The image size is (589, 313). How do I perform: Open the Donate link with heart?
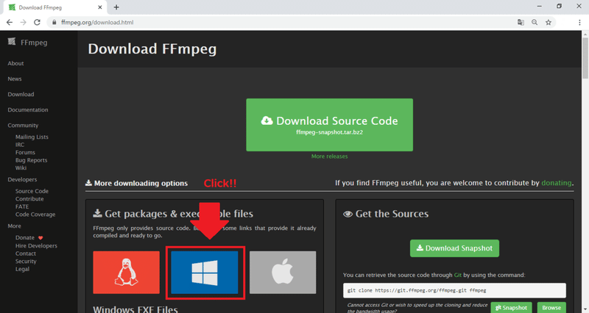tap(29, 237)
